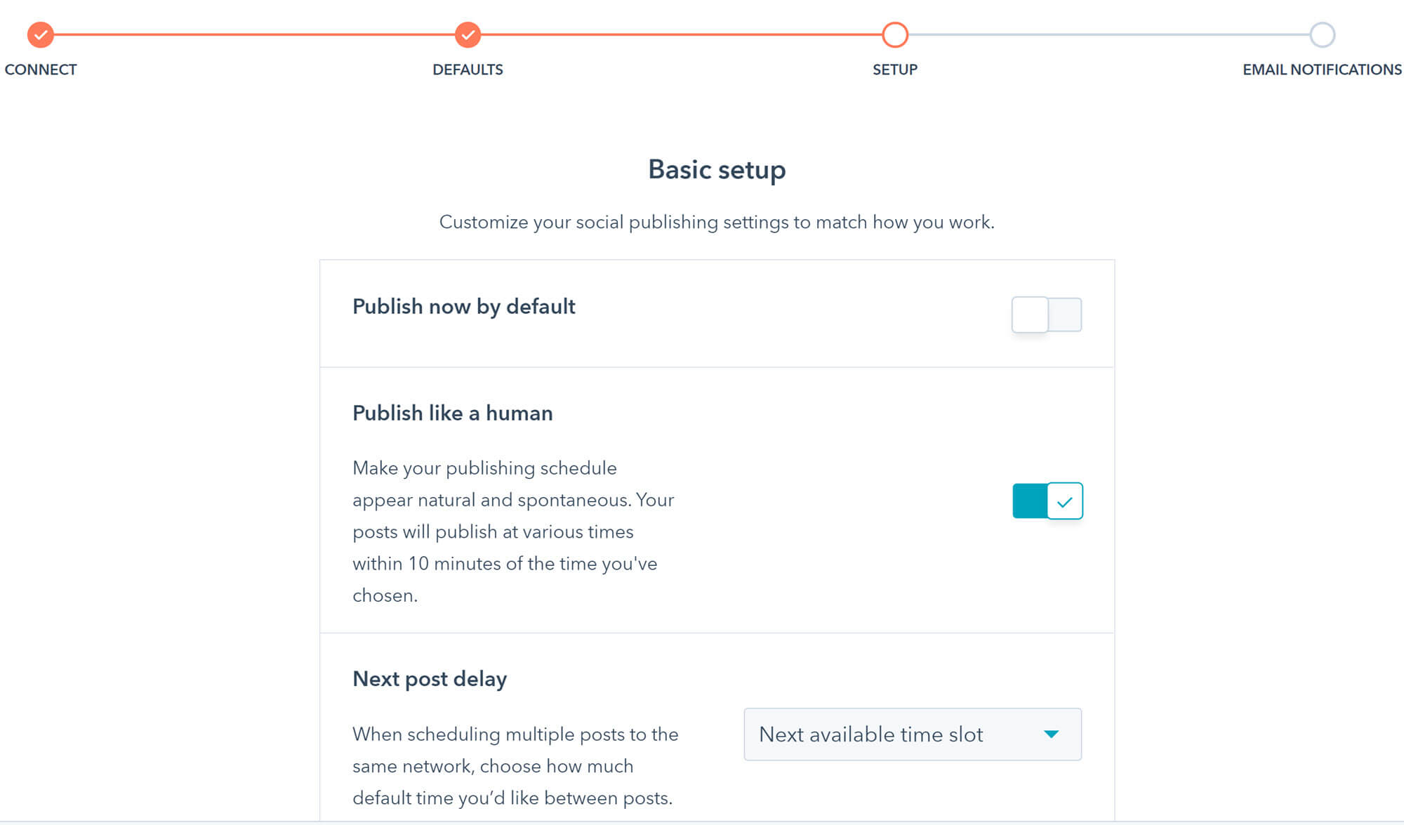Click the dropdown caret arrow icon
Viewport: 1404px width, 825px height.
(x=1051, y=734)
